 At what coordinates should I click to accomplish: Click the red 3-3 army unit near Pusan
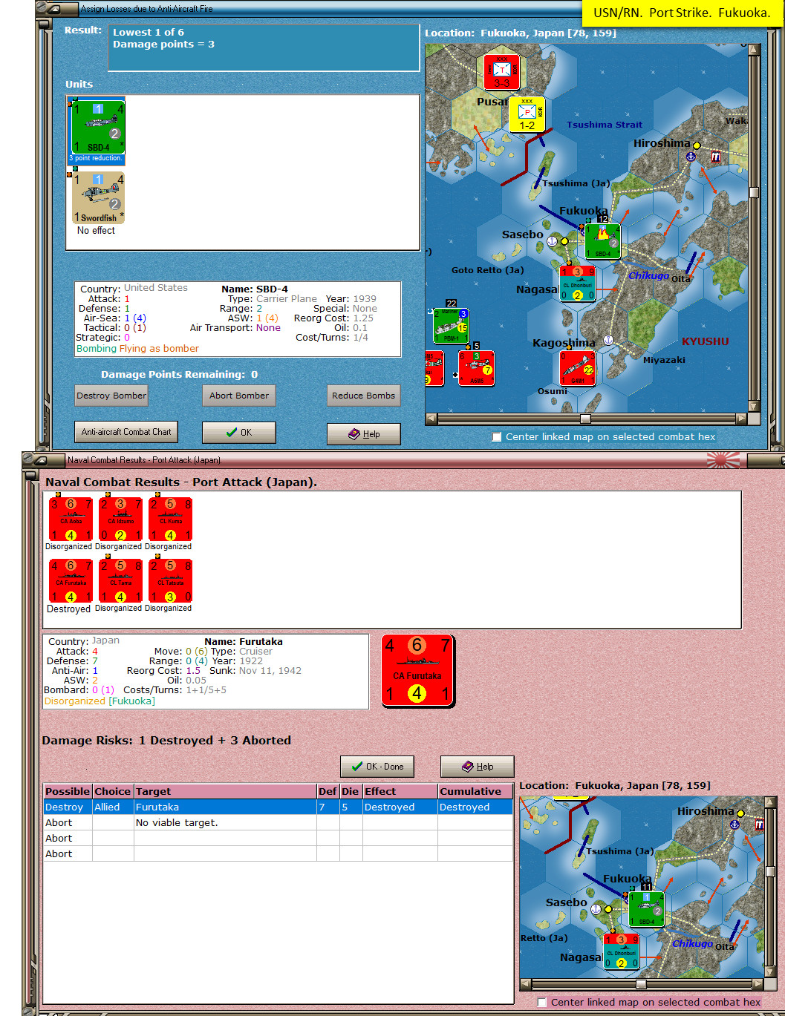[x=502, y=72]
